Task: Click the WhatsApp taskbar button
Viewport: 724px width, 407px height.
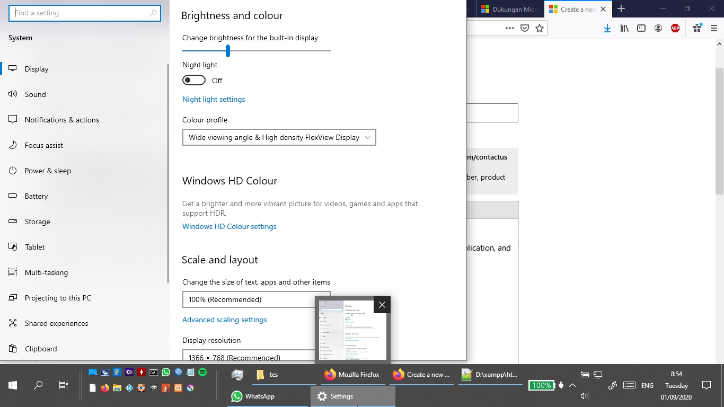Action: point(269,396)
